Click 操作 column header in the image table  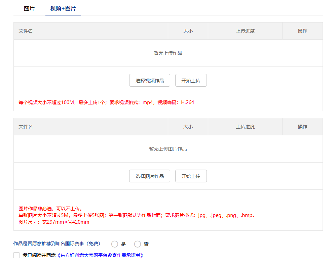(302, 127)
